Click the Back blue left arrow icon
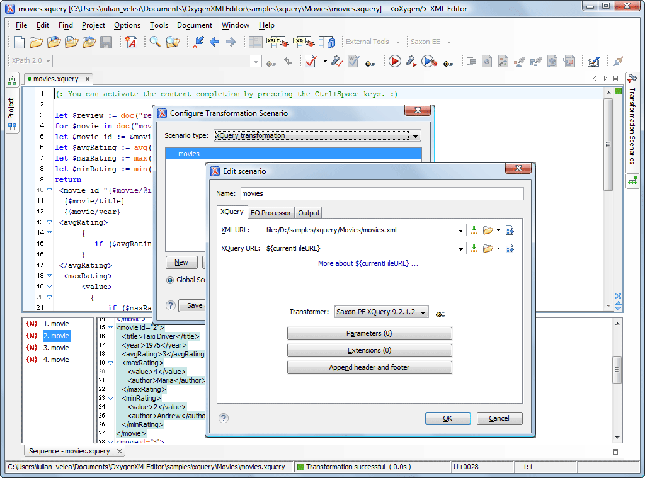Screen dimensions: 645x478 214,42
